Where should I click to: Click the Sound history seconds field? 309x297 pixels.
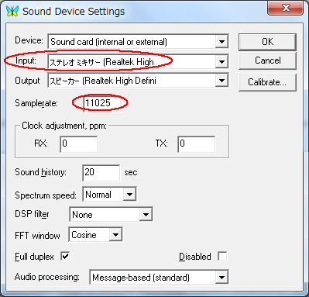(101, 173)
